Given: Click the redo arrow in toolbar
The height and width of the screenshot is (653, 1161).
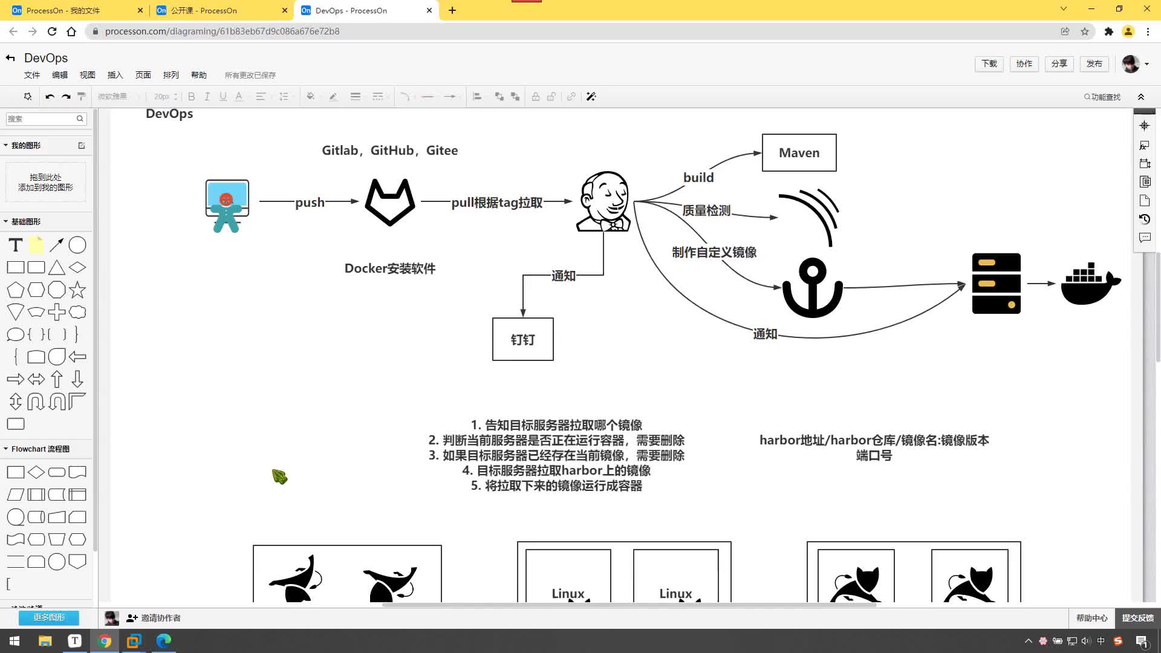Looking at the screenshot, I should pyautogui.click(x=66, y=97).
